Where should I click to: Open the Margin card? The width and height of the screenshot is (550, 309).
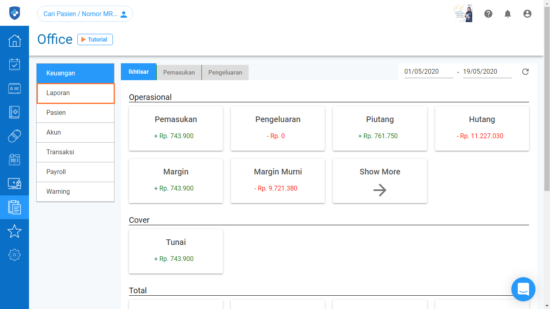(176, 181)
